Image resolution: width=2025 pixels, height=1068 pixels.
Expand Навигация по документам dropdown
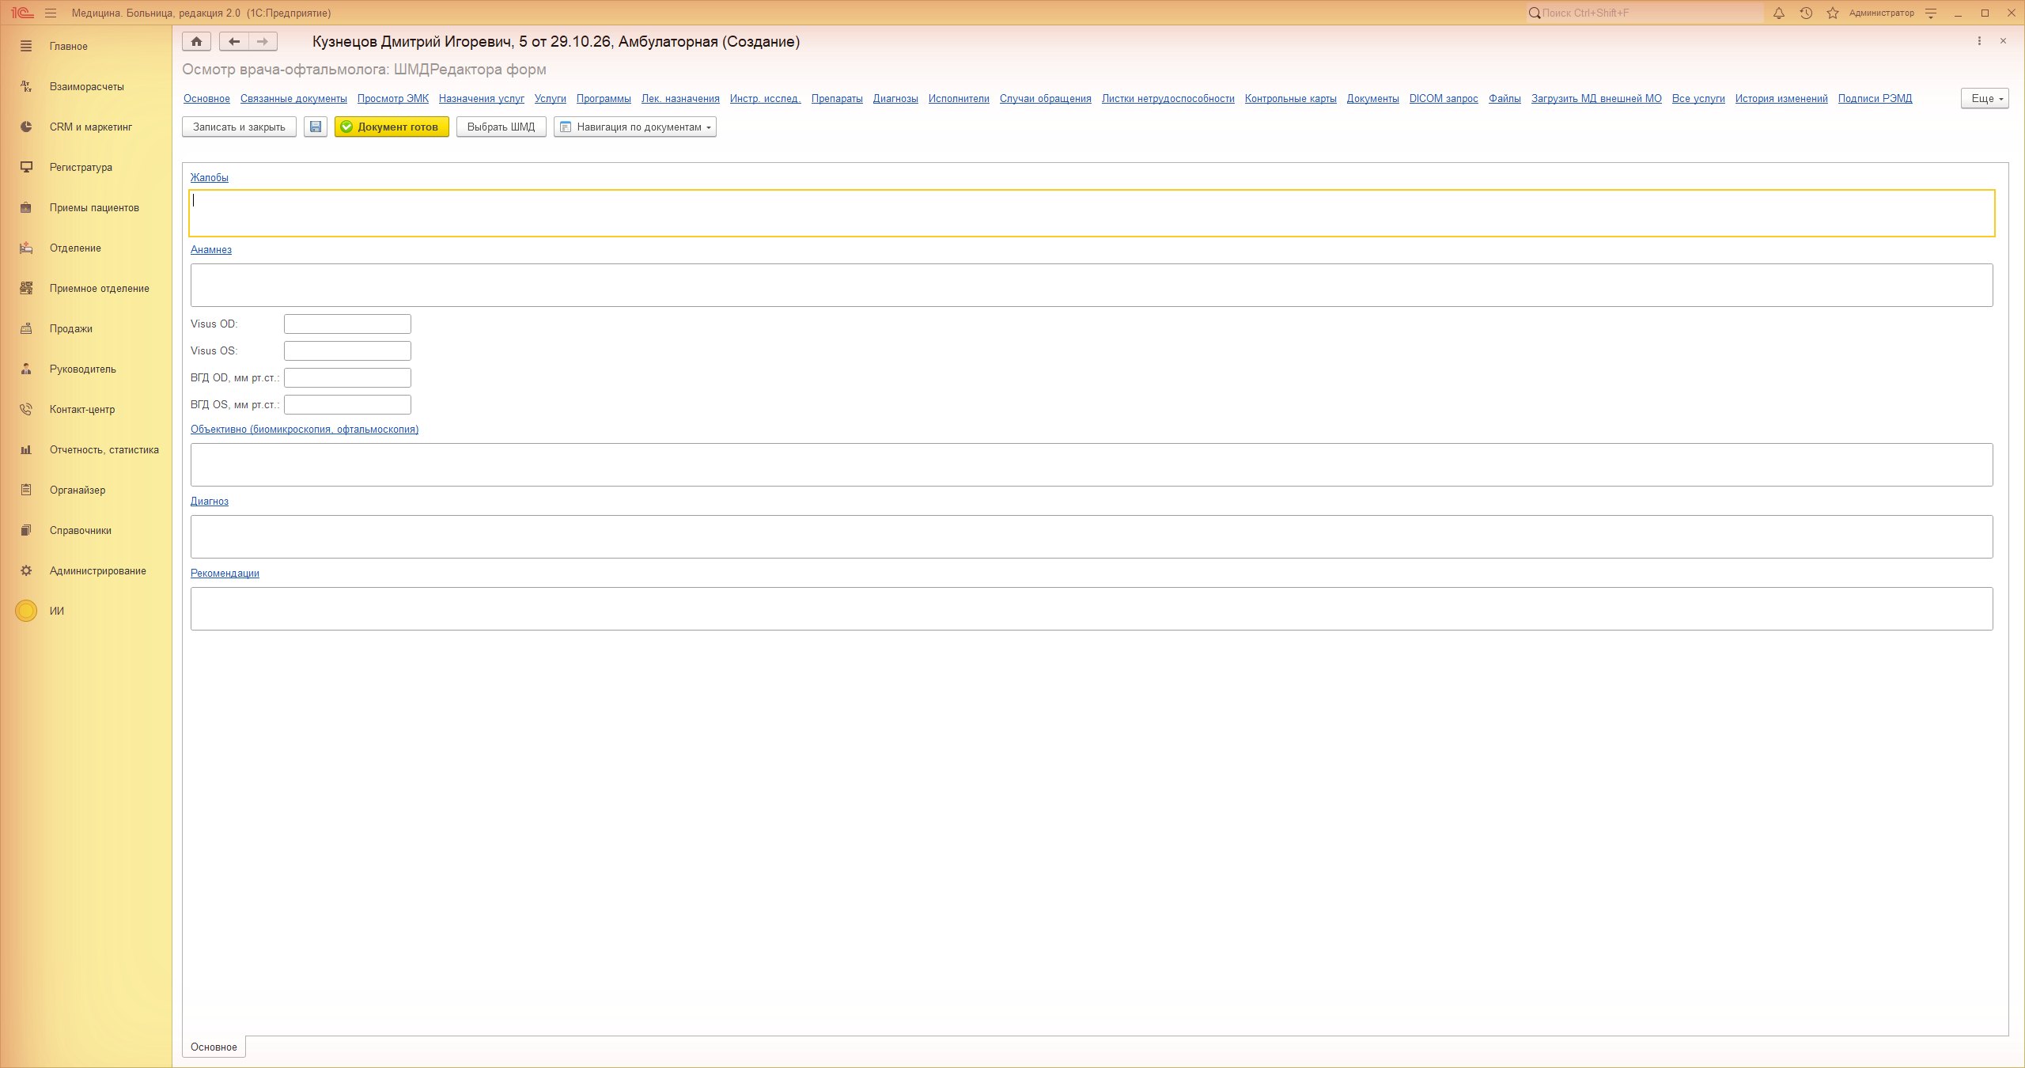point(635,127)
